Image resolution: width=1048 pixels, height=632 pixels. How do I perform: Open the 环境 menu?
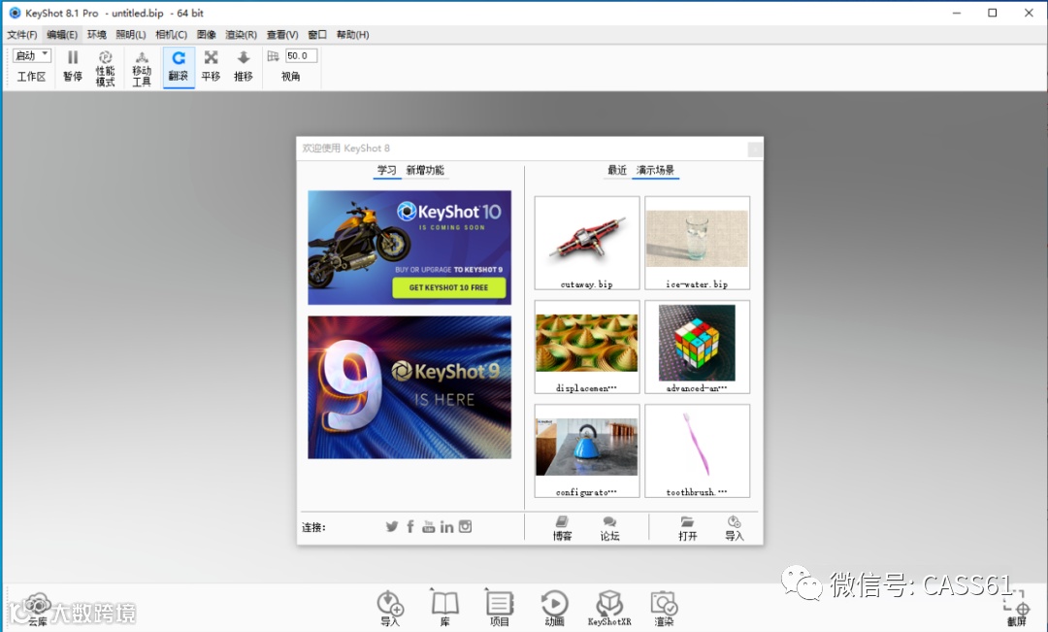click(96, 35)
